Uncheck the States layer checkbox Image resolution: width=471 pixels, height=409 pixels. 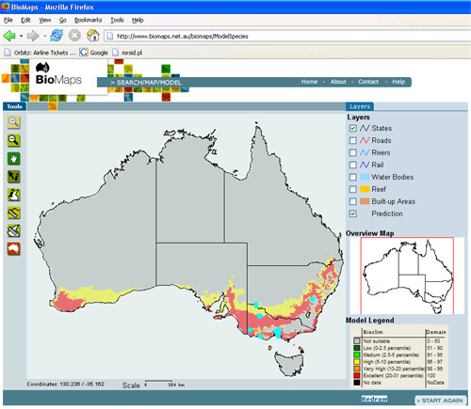[x=353, y=128]
